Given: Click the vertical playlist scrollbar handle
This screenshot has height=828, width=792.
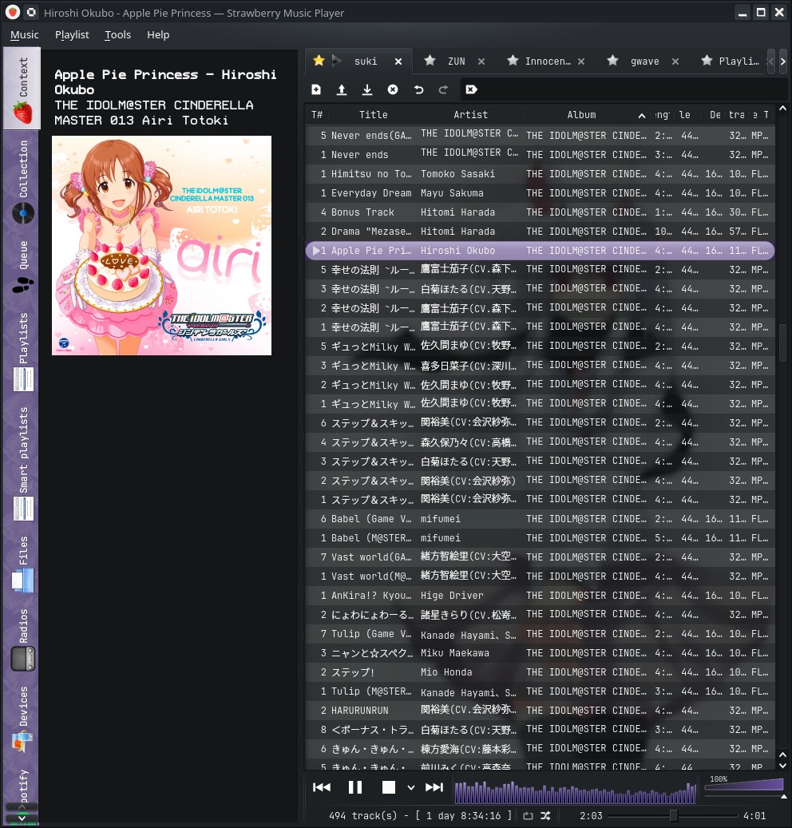Looking at the screenshot, I should coord(782,343).
